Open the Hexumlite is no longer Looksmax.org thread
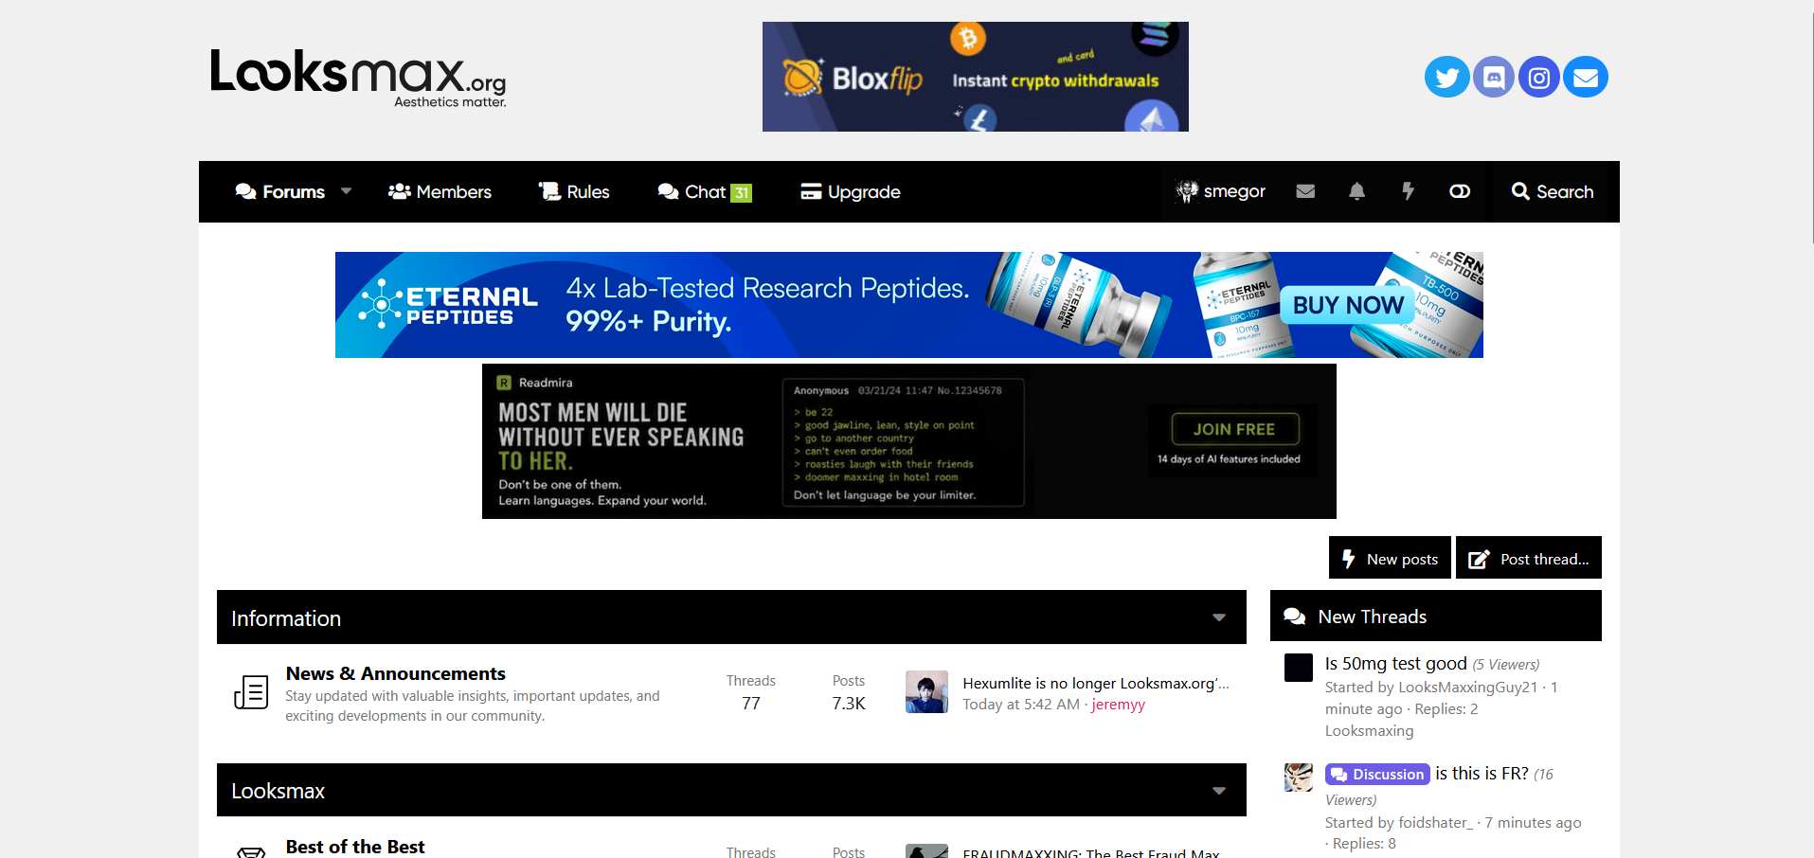The width and height of the screenshot is (1814, 858). click(x=1096, y=683)
